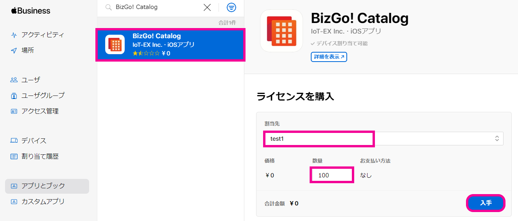The image size is (518, 221).
Task: Click the Devices (デバイス) icon
Action: (14, 141)
